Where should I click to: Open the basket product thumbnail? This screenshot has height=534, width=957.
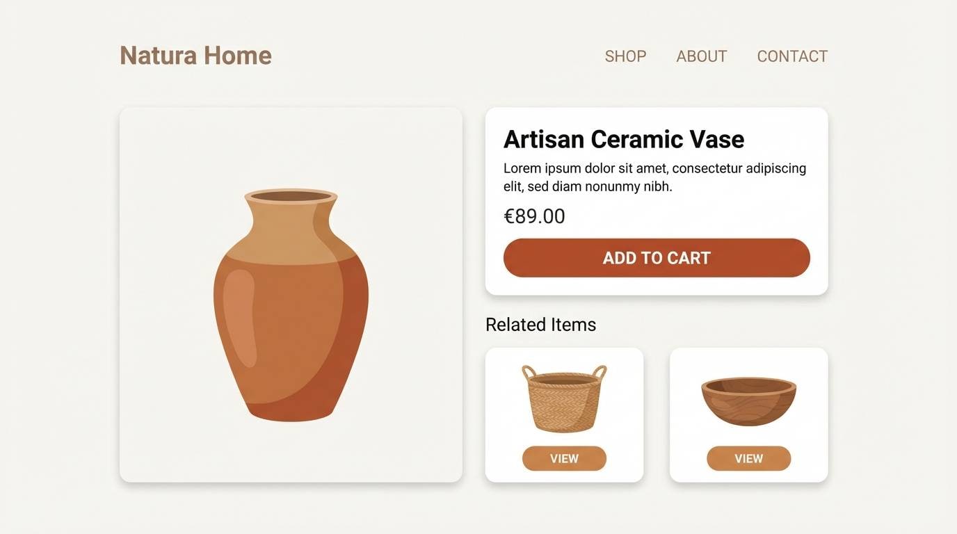pos(563,398)
